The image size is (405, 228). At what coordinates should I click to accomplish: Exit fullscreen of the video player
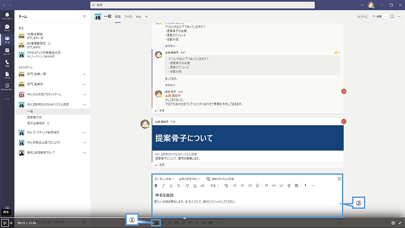(400, 223)
